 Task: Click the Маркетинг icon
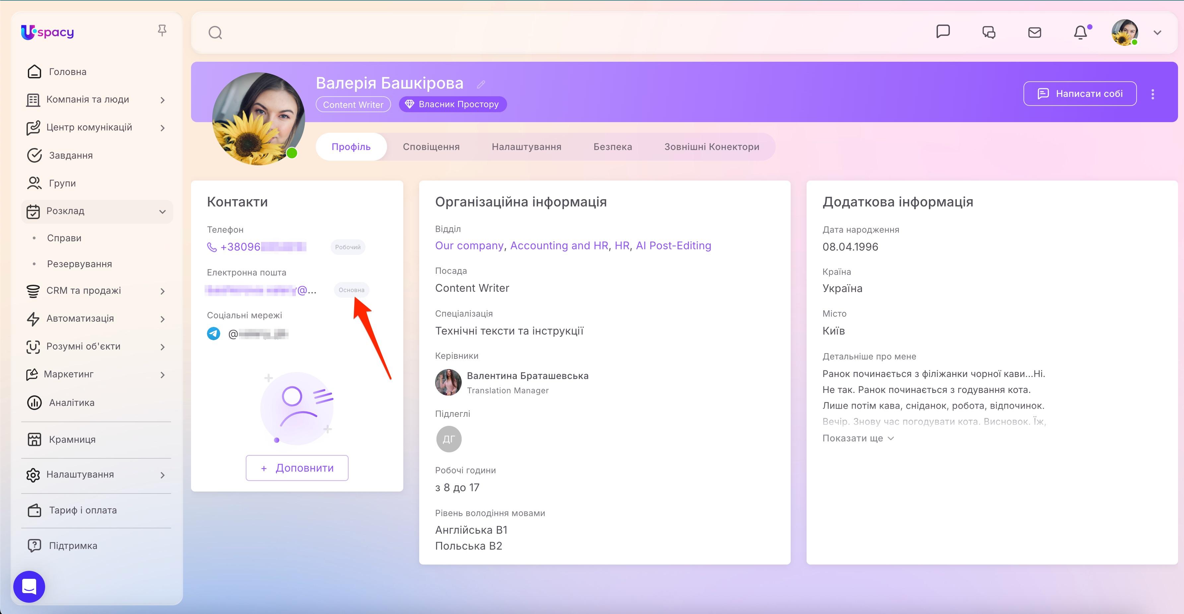pyautogui.click(x=32, y=374)
